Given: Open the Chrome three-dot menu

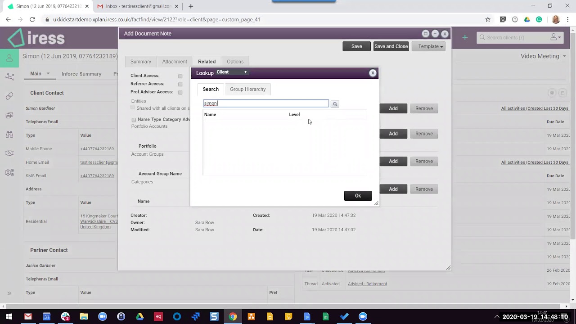Looking at the screenshot, I should tap(568, 19).
